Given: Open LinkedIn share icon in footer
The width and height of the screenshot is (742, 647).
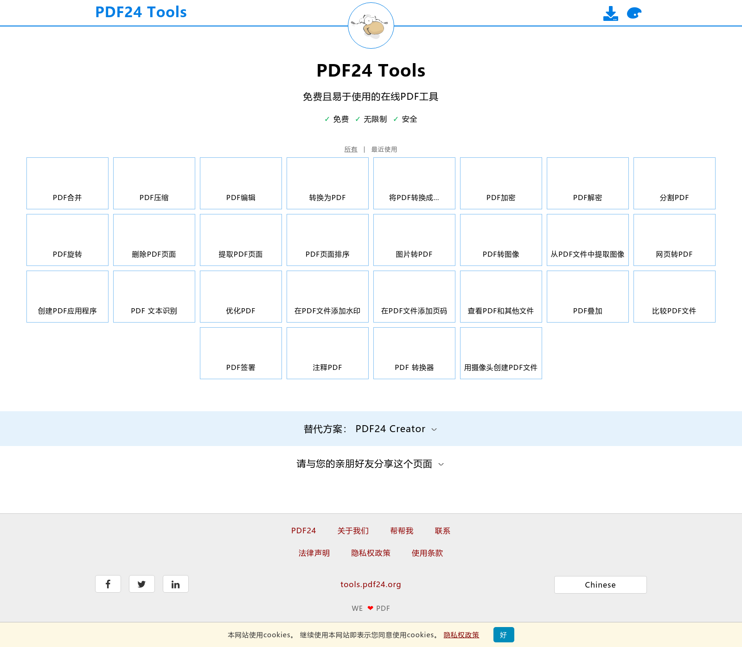Looking at the screenshot, I should pos(176,584).
